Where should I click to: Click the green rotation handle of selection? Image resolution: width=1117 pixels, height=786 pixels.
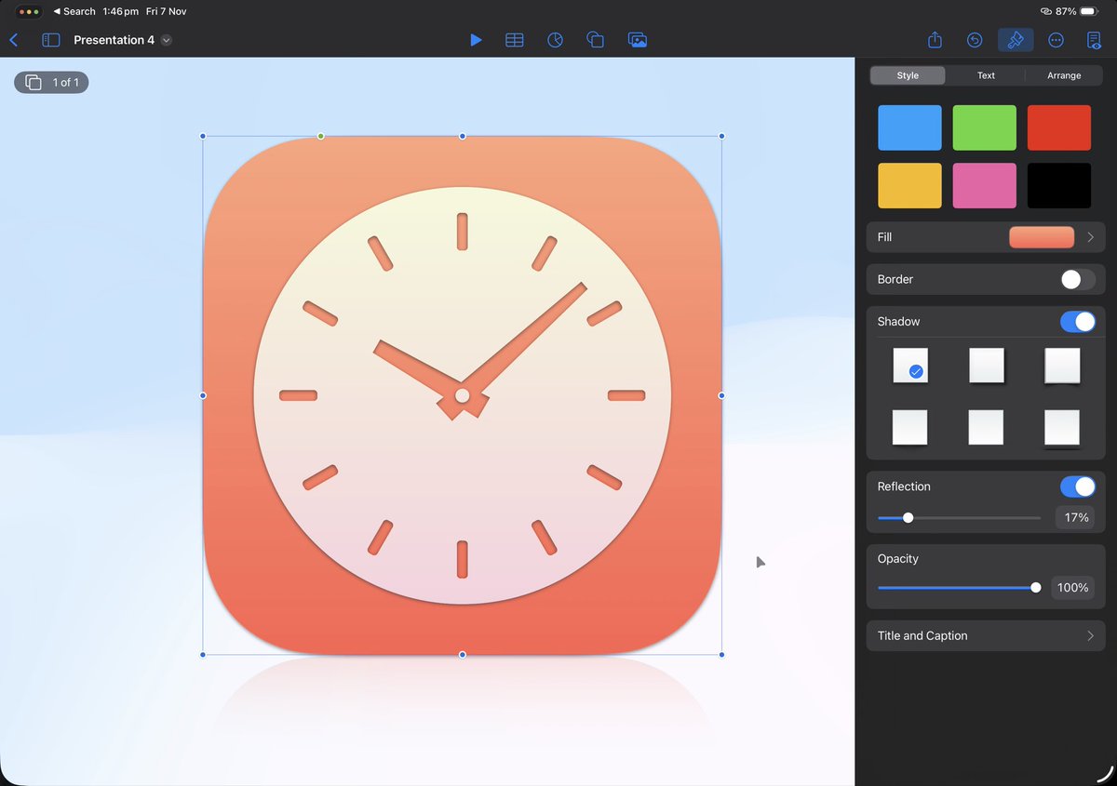click(321, 137)
